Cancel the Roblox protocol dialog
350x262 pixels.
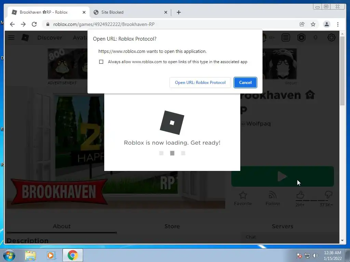pyautogui.click(x=245, y=83)
